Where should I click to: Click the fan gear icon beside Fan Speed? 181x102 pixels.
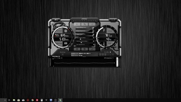[x=74, y=46]
